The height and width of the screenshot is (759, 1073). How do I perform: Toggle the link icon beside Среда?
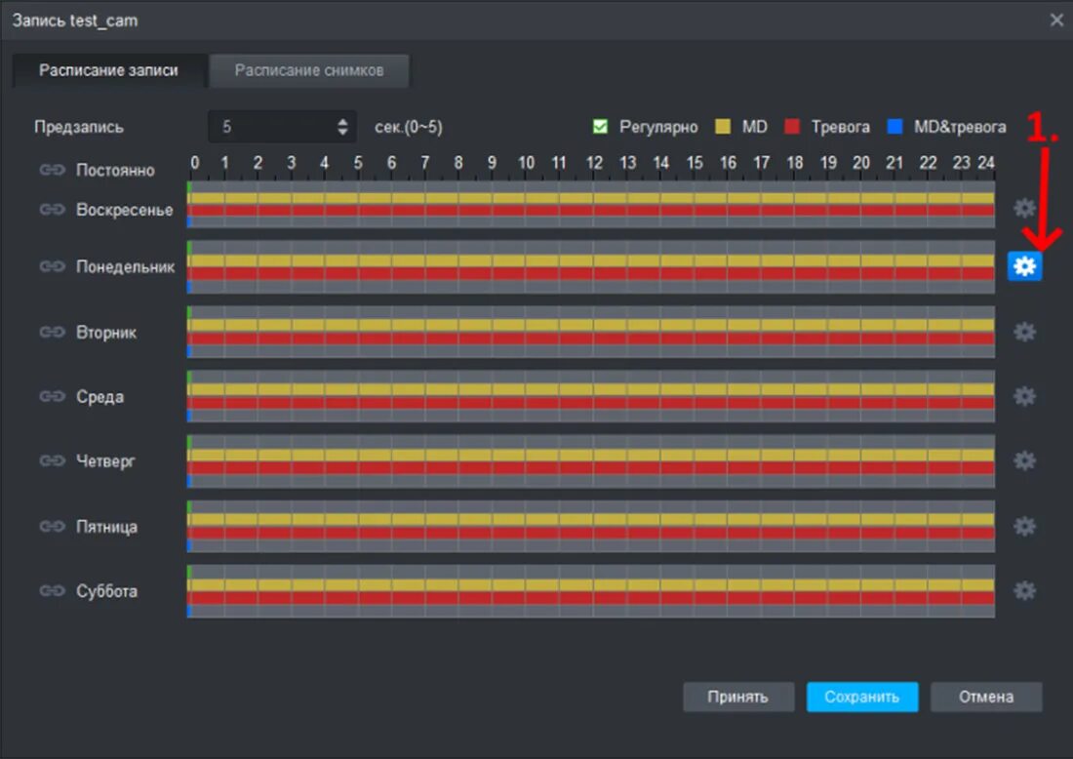coord(52,396)
